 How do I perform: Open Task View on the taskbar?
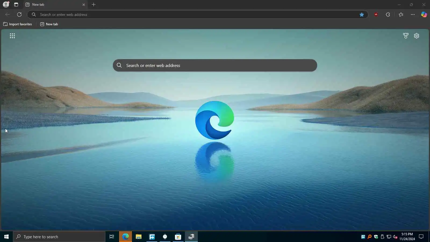pos(112,237)
